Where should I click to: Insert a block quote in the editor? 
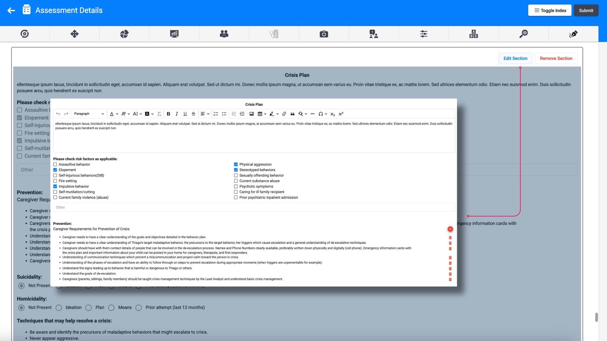(293, 114)
